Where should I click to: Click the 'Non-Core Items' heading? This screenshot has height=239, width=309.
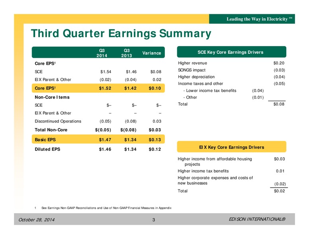[x=52, y=97]
